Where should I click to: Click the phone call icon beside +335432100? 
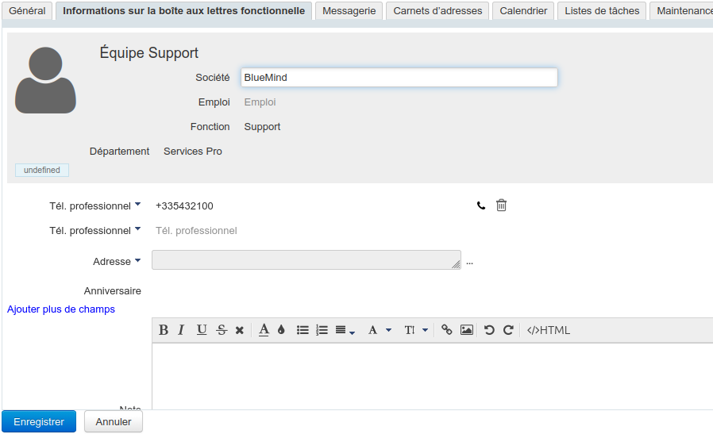481,205
